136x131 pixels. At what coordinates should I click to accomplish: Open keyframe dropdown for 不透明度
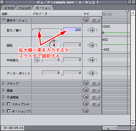pyautogui.click(x=95, y=97)
